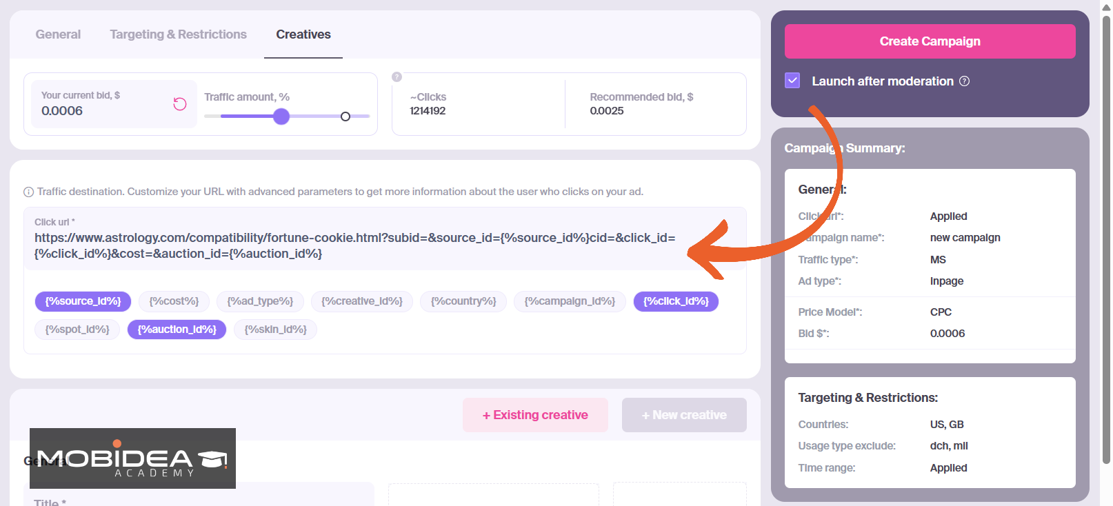Click the Traffic amount slider handle
The image size is (1113, 506).
point(281,117)
